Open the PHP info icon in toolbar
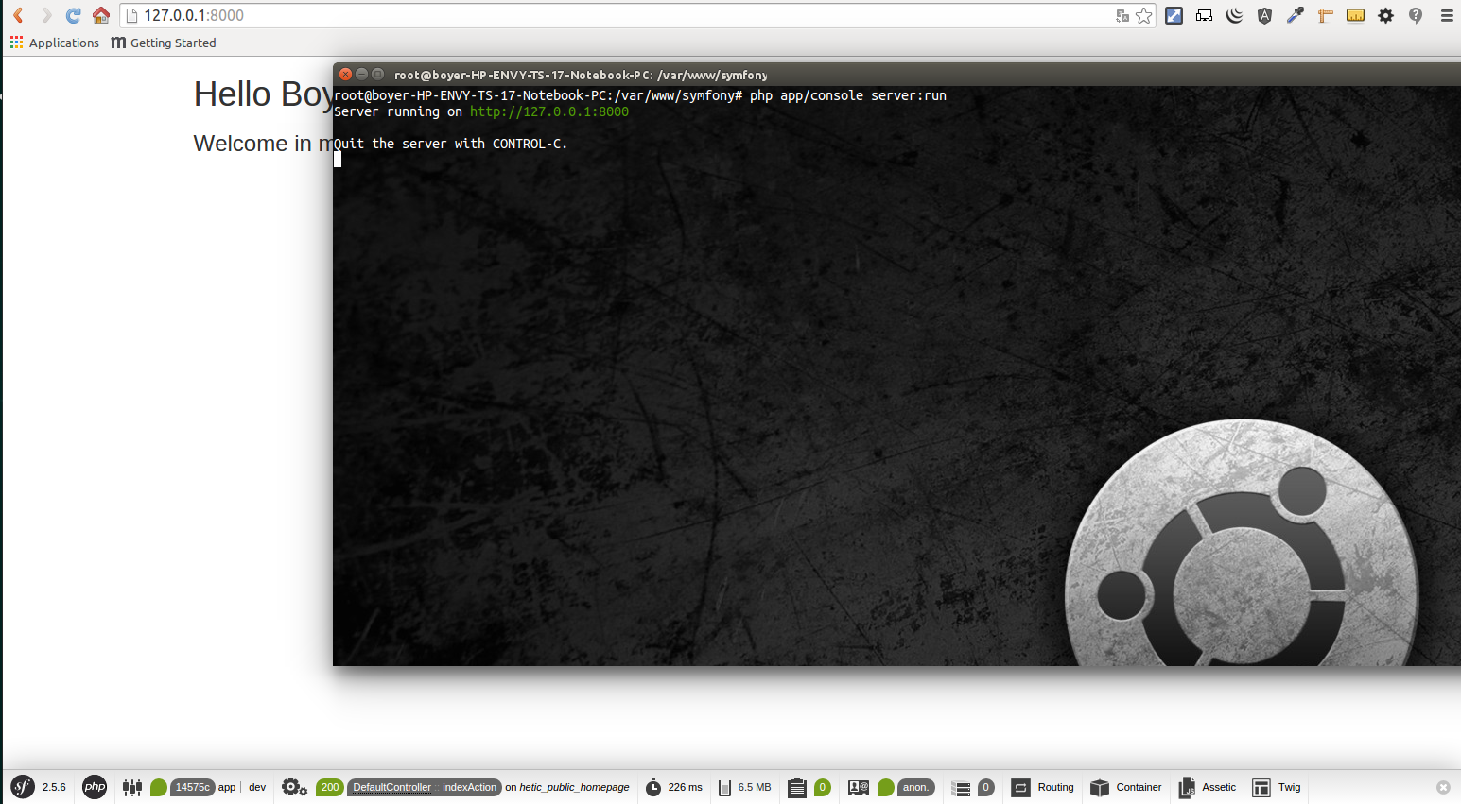Screen dimensions: 1461x804 tap(95, 787)
